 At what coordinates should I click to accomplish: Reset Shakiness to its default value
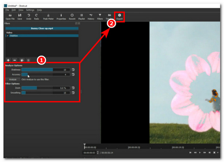point(73,69)
